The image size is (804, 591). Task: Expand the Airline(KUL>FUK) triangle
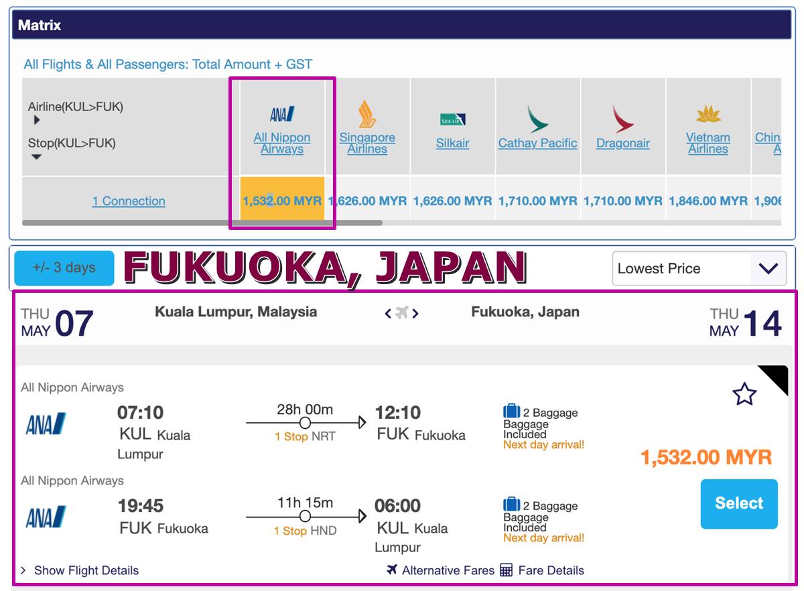(37, 120)
